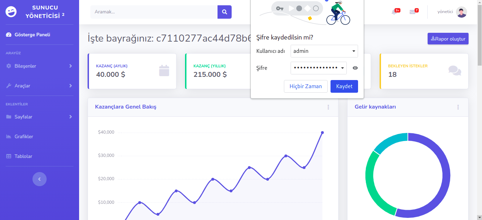Click the KAZANÇ (YILLIK) card label

point(209,66)
